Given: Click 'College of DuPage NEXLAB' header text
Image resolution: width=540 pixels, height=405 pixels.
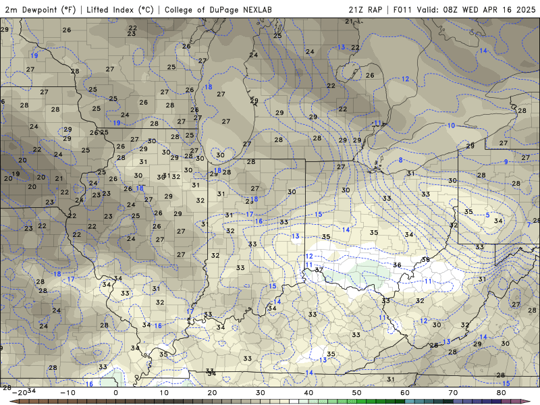Looking at the screenshot, I should (218, 9).
